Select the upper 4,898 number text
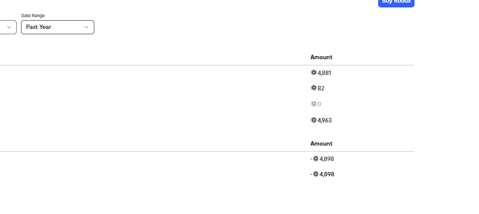This screenshot has height=214, width=479. tap(327, 159)
